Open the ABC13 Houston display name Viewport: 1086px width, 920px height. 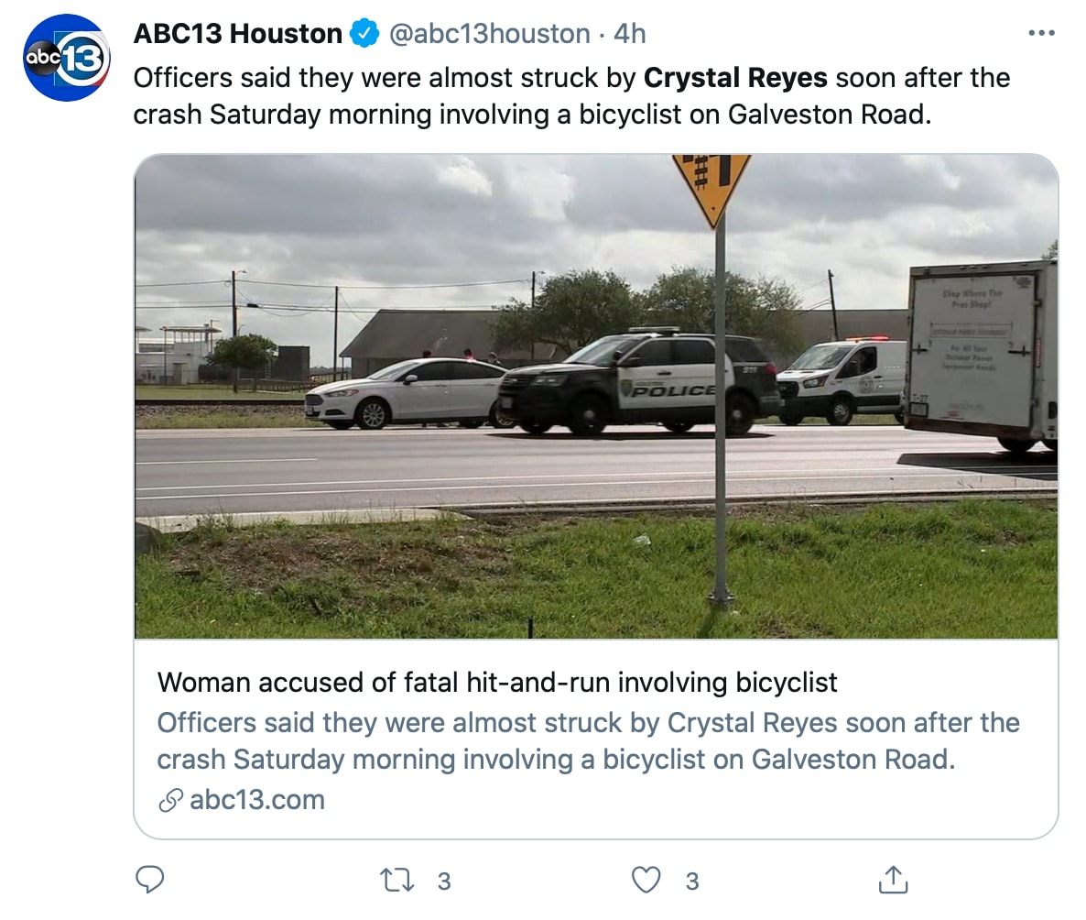[238, 34]
